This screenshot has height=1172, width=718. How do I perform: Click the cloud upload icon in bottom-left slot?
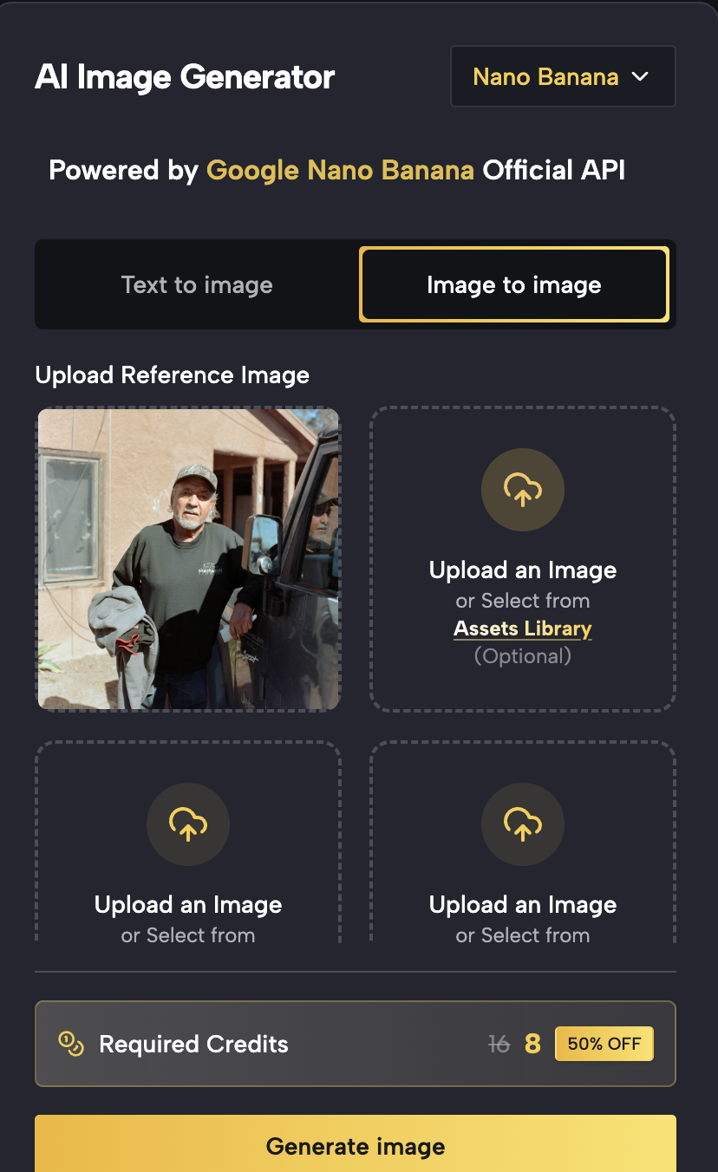pos(188,824)
